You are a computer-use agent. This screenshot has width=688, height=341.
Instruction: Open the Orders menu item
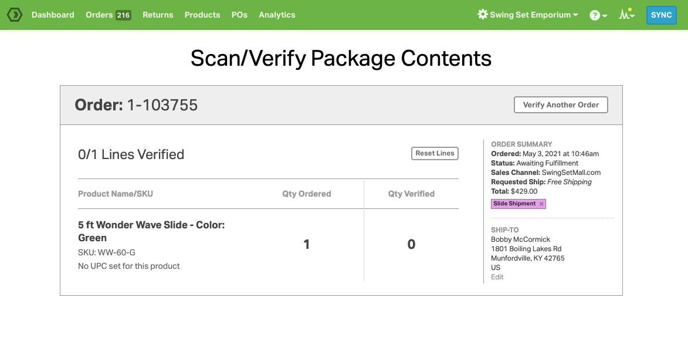pos(99,15)
